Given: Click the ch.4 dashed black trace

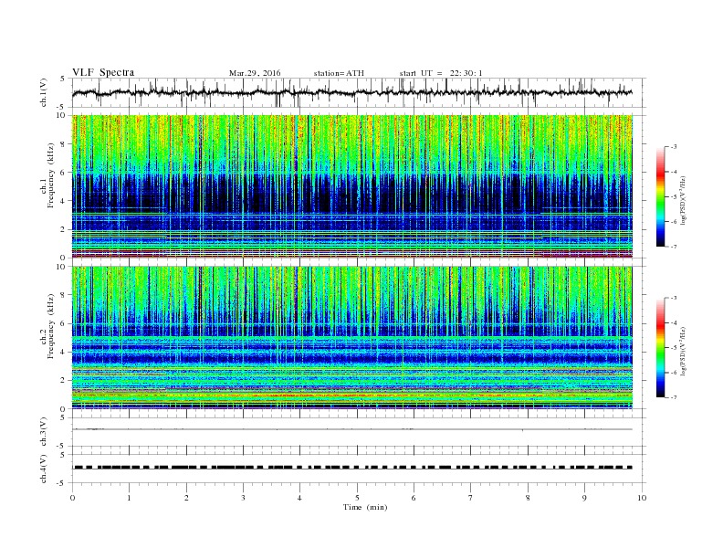Looking at the screenshot, I should point(352,468).
